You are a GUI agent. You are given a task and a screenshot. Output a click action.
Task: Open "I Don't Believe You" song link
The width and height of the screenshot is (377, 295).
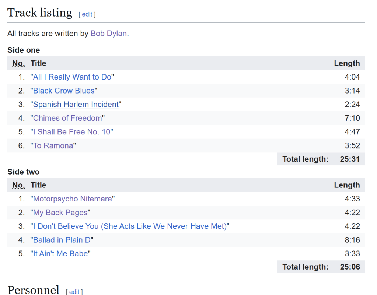coord(130,226)
